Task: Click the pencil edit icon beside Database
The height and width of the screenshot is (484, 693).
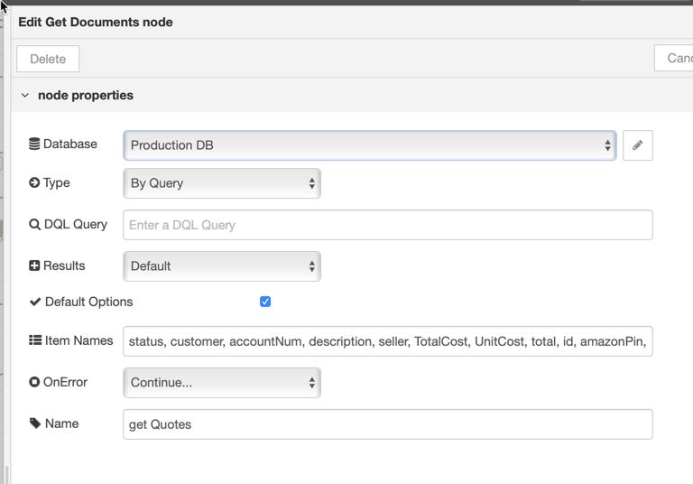Action: click(637, 145)
